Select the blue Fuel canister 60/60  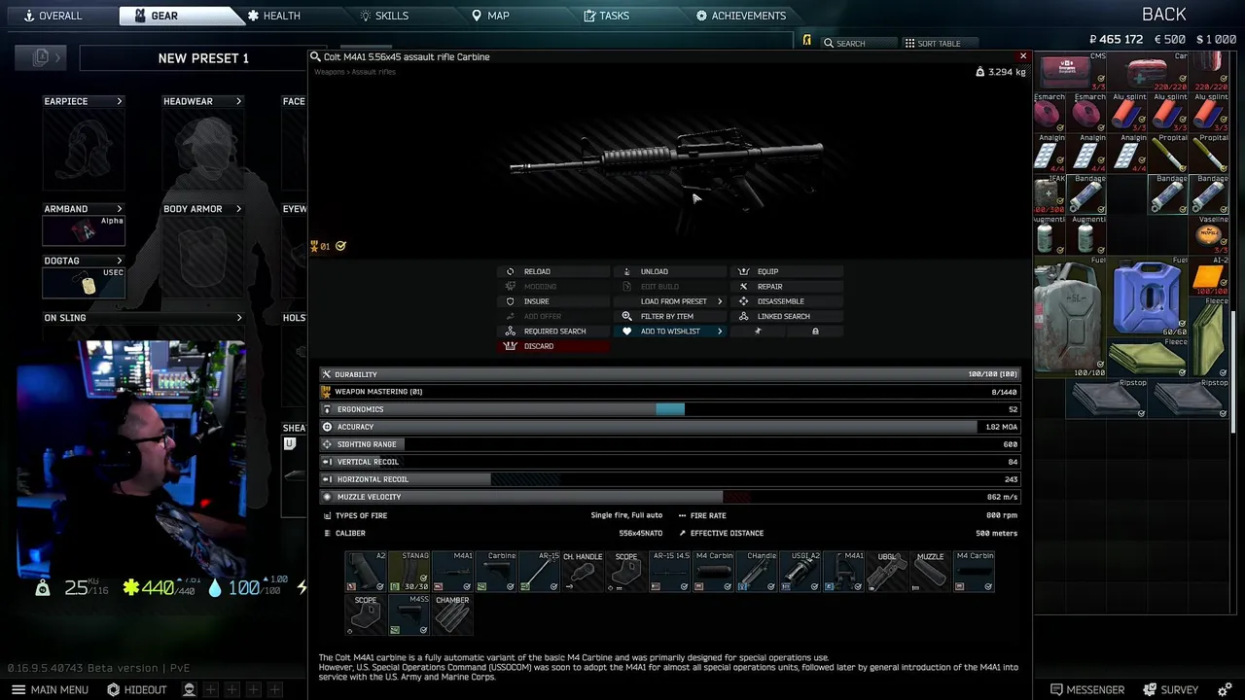click(x=1148, y=297)
